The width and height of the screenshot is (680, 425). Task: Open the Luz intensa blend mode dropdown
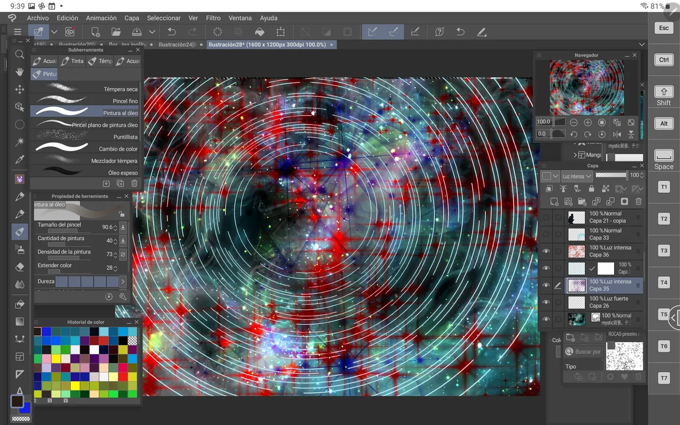[x=577, y=176]
